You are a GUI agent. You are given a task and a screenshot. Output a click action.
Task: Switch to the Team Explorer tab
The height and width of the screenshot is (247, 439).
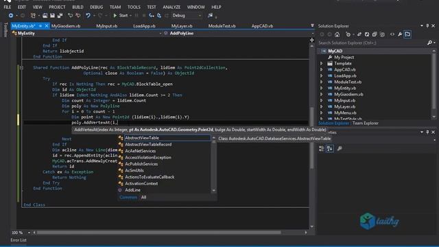(366, 123)
